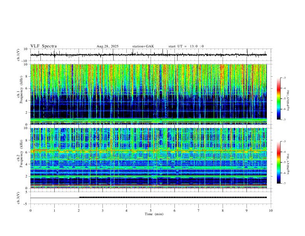
Task: Click the ch.3 signal step near minute 2
Action: (x=79, y=197)
